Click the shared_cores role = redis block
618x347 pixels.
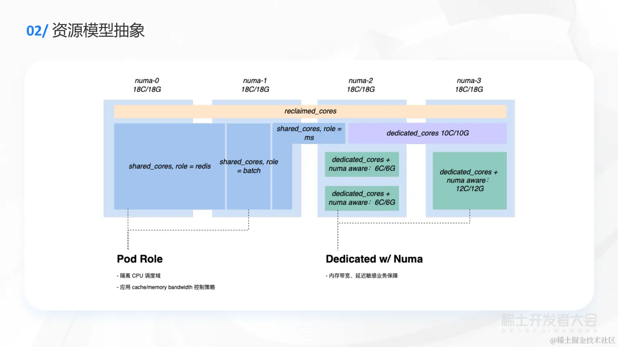(170, 166)
